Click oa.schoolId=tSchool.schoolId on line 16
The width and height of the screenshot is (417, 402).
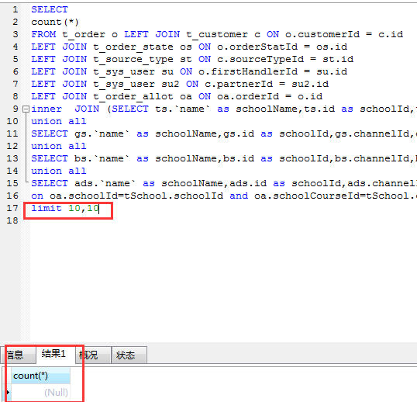136,196
